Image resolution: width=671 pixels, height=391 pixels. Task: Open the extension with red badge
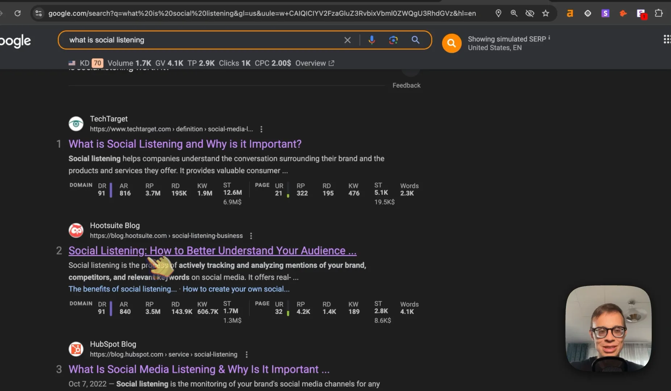pos(641,14)
